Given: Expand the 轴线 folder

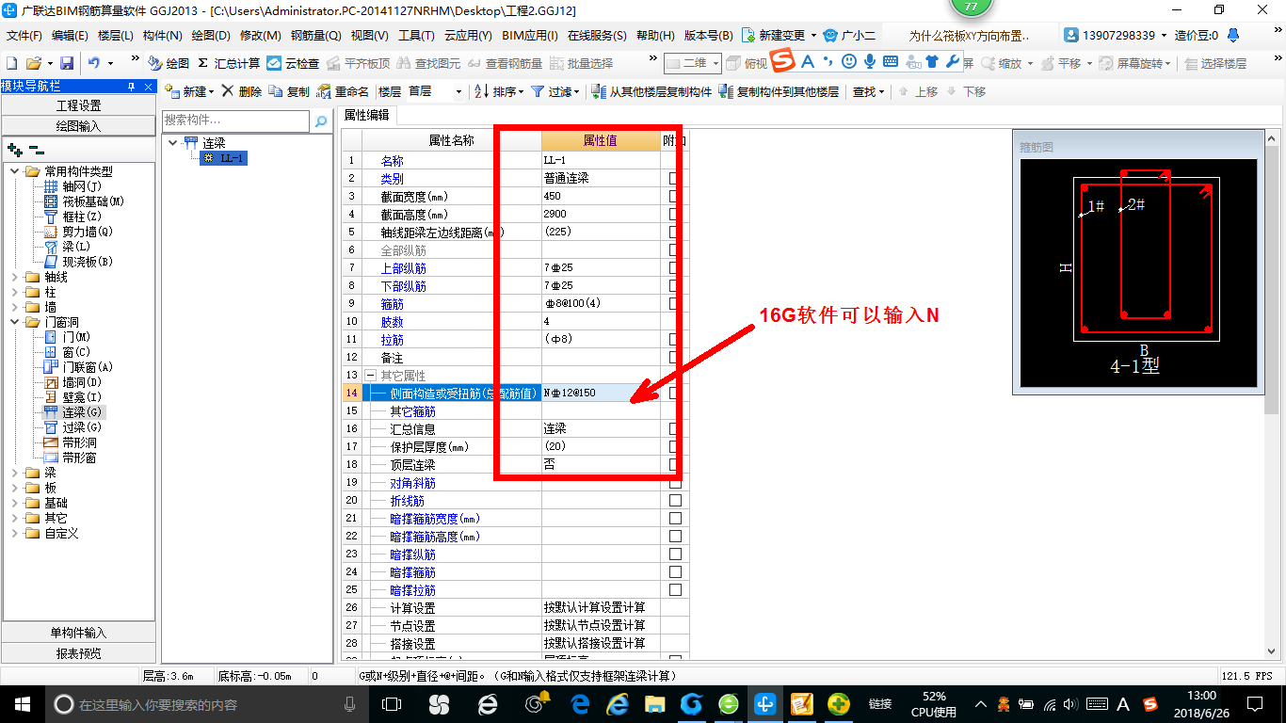Looking at the screenshot, I should [x=15, y=277].
